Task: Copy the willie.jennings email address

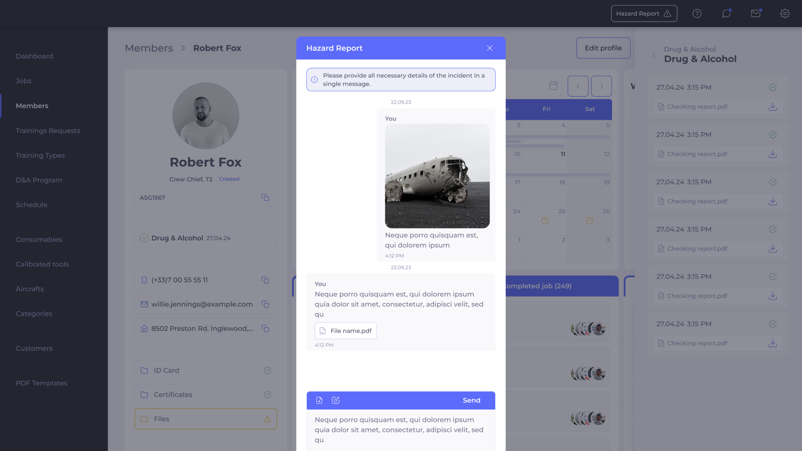Action: coord(265,304)
